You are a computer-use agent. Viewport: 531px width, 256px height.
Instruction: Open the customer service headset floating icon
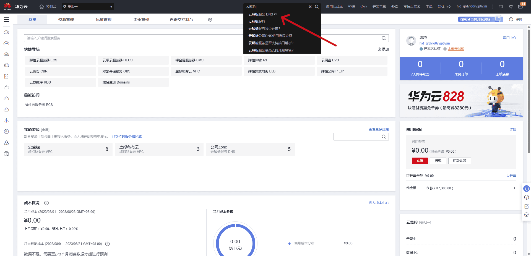527,189
